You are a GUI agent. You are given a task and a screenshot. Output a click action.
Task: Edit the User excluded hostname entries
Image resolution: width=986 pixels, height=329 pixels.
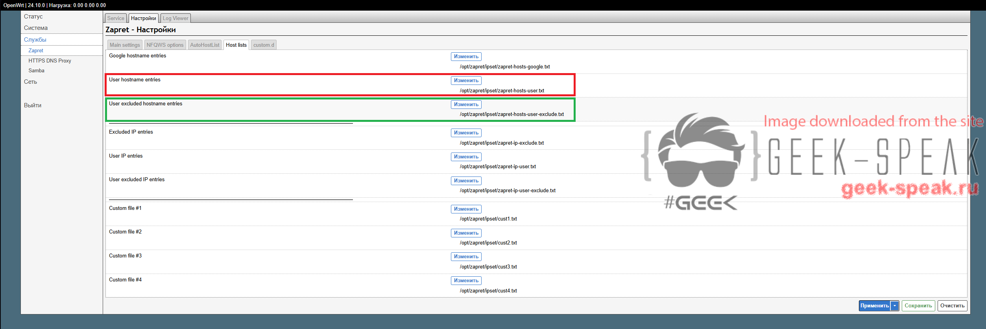[466, 105]
